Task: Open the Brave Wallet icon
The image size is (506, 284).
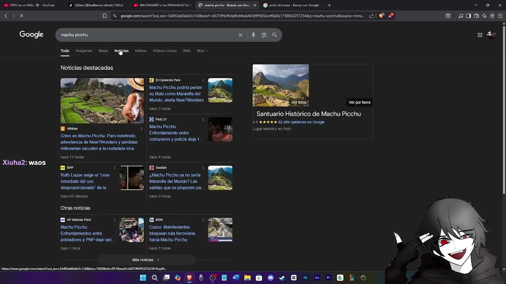Action: (x=476, y=16)
